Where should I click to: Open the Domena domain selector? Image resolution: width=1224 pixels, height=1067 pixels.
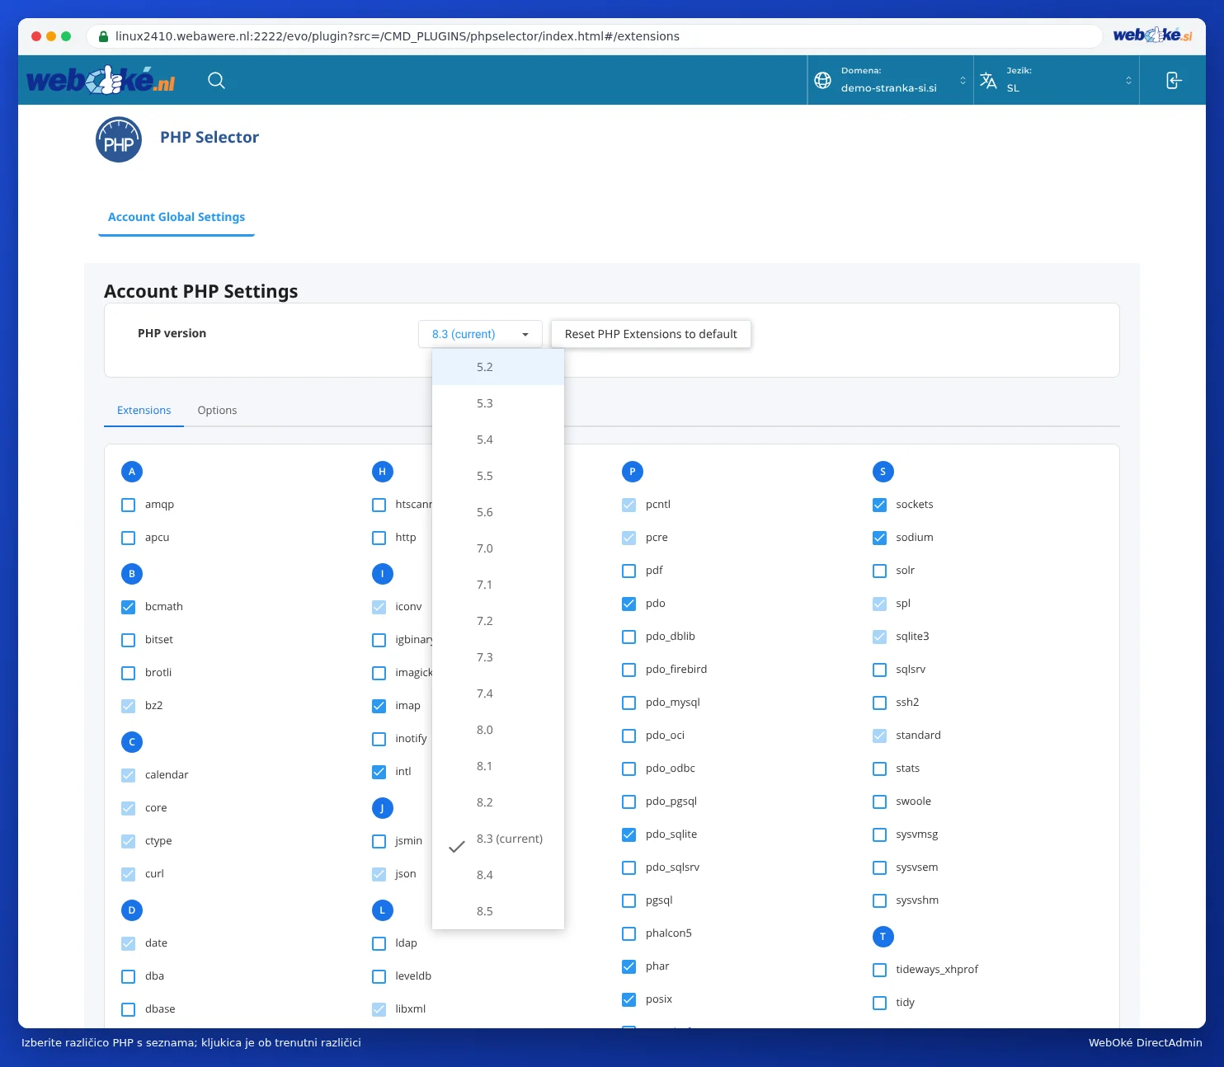(x=890, y=80)
